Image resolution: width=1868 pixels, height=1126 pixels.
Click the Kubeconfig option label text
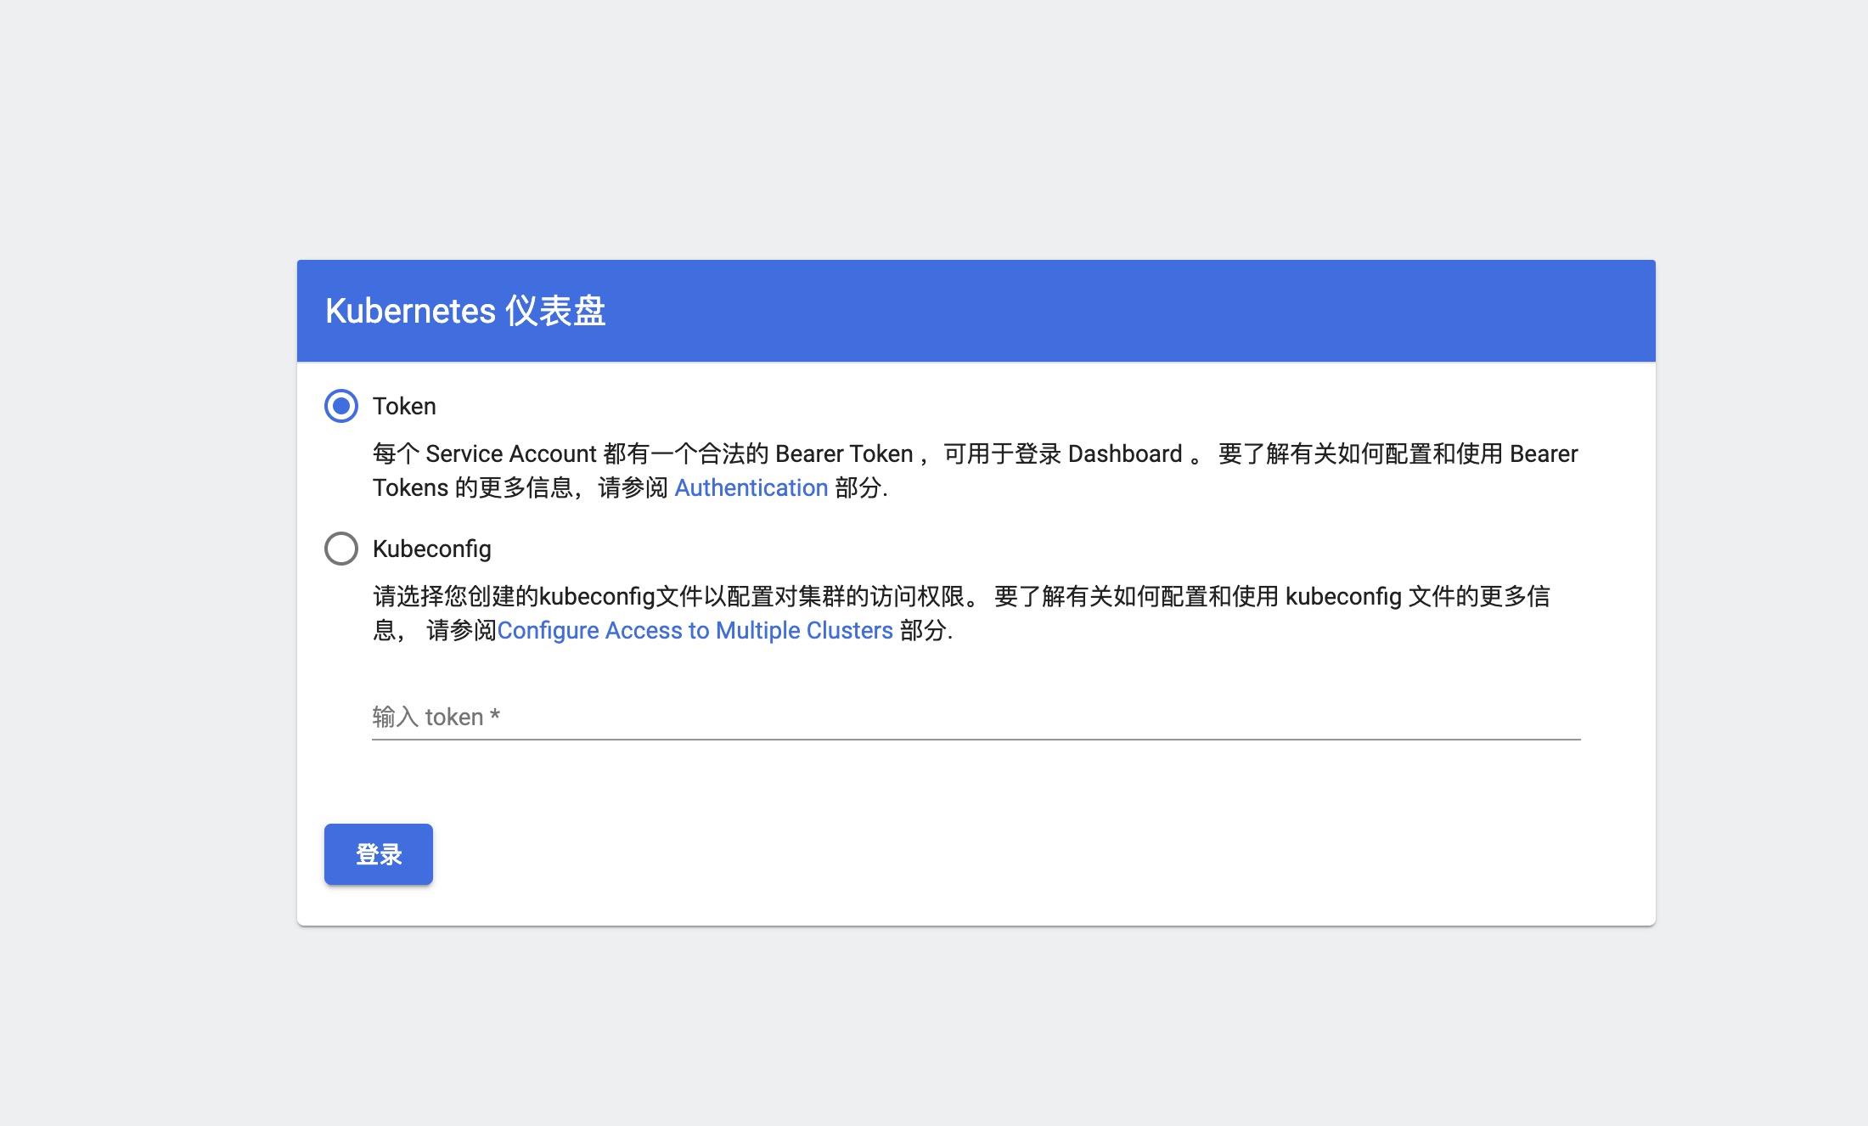click(431, 549)
